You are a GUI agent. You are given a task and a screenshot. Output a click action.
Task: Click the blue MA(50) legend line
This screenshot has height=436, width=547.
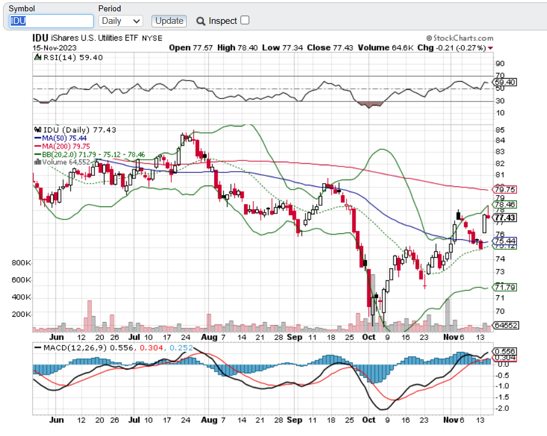[x=36, y=138]
